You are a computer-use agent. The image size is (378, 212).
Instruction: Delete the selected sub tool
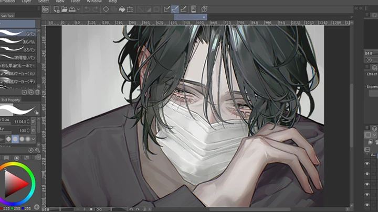37,92
